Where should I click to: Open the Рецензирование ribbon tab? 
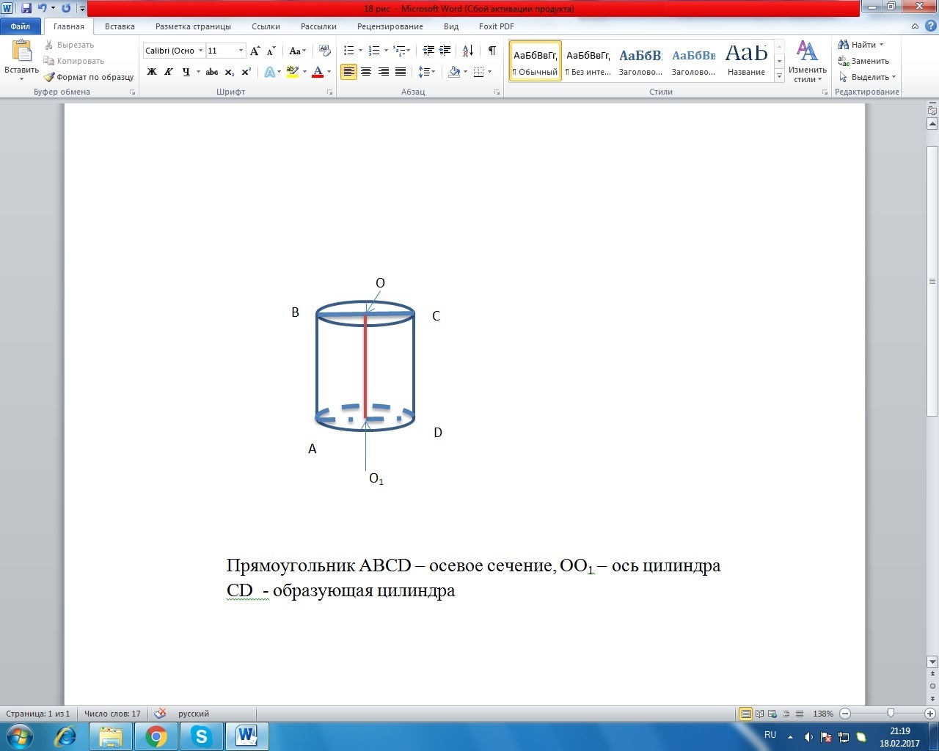(390, 26)
